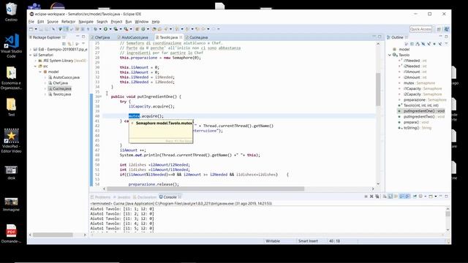The height and width of the screenshot is (263, 468).
Task: Open the Refactor menu
Action: click(x=68, y=22)
